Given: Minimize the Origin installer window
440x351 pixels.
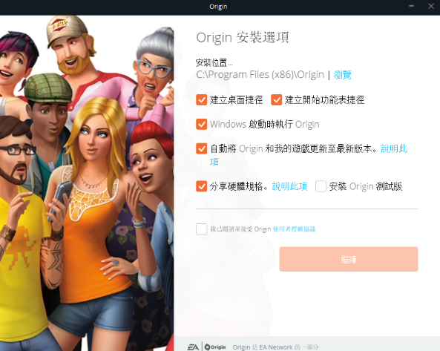Looking at the screenshot, I should 411,6.
